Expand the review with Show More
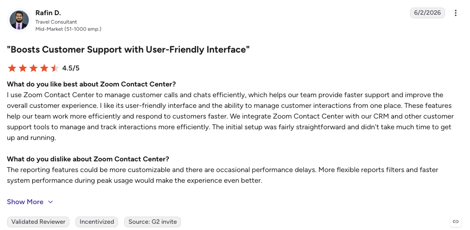 25,202
